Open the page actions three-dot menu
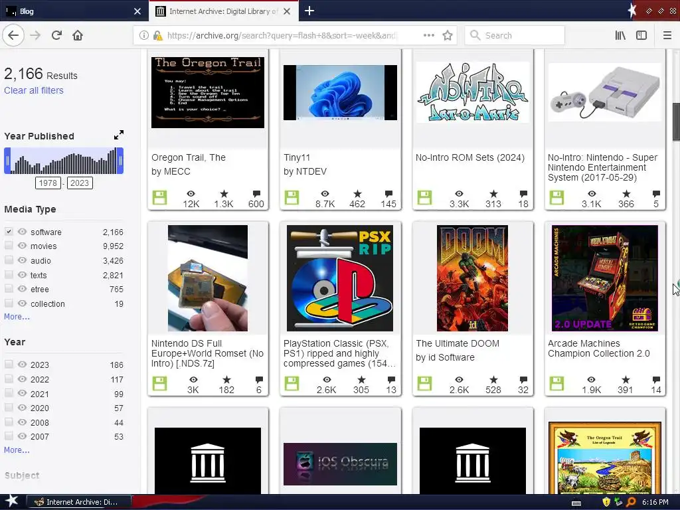Image resolution: width=680 pixels, height=510 pixels. pyautogui.click(x=428, y=35)
